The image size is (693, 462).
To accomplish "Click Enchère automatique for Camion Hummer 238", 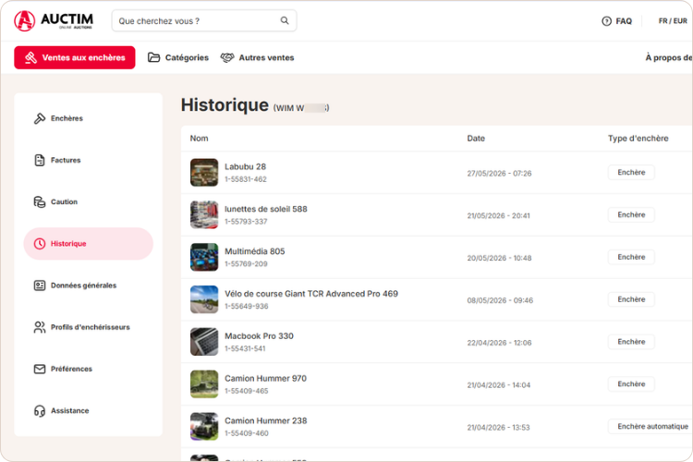I will pyautogui.click(x=650, y=427).
